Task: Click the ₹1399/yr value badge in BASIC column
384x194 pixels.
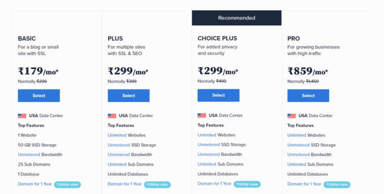Action: click(x=68, y=184)
